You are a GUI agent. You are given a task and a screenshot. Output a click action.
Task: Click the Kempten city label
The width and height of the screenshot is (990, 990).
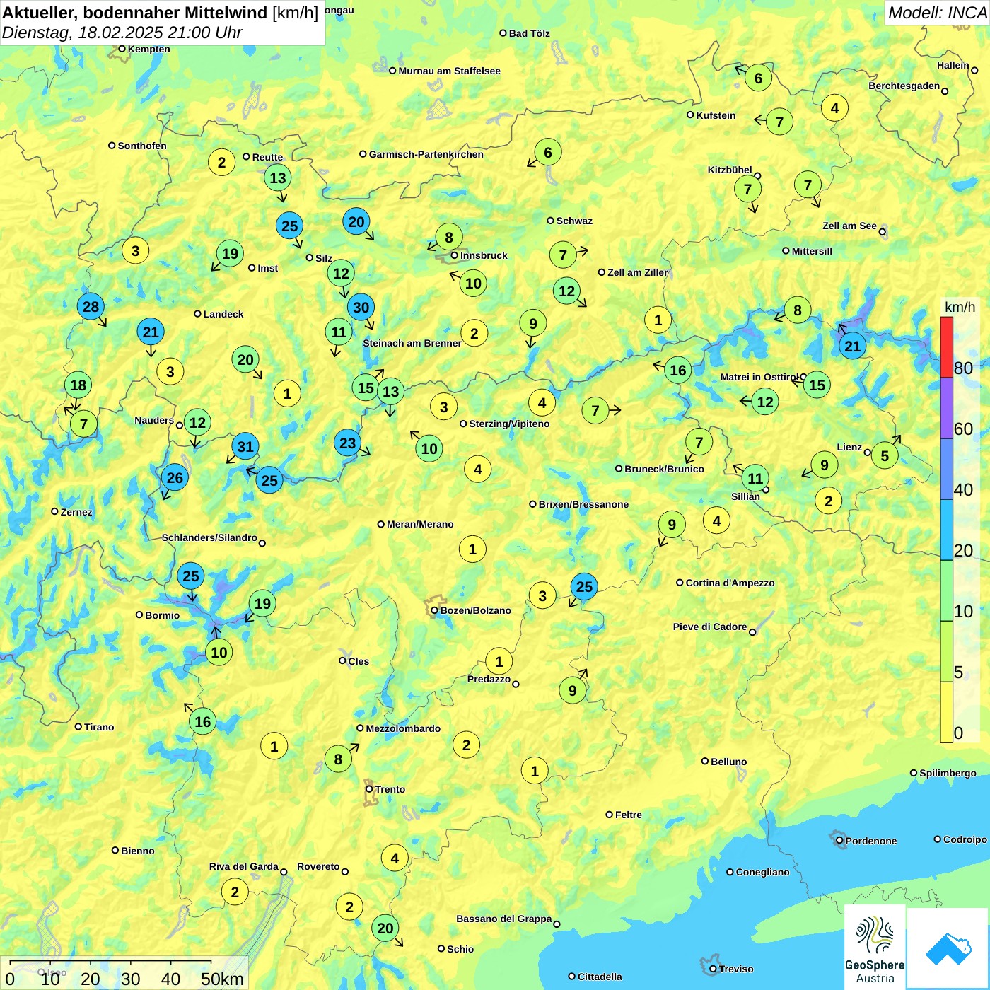[149, 49]
